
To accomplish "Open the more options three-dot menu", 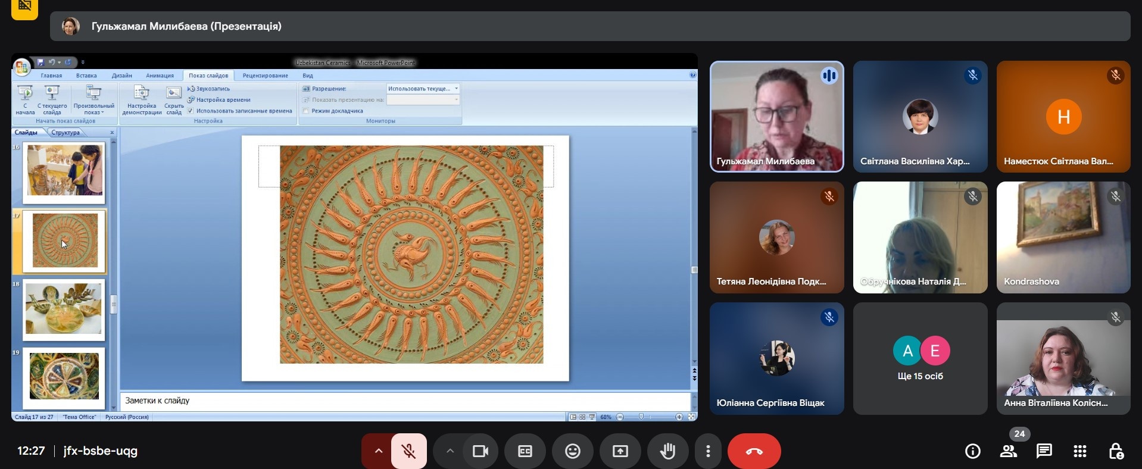I will tap(708, 451).
